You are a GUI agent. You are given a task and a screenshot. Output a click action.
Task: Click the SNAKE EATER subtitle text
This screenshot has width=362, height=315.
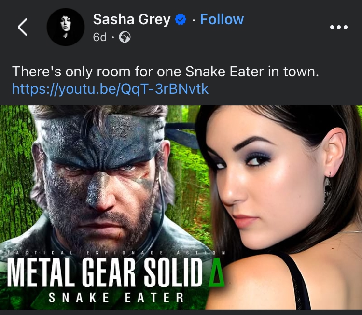(116, 298)
